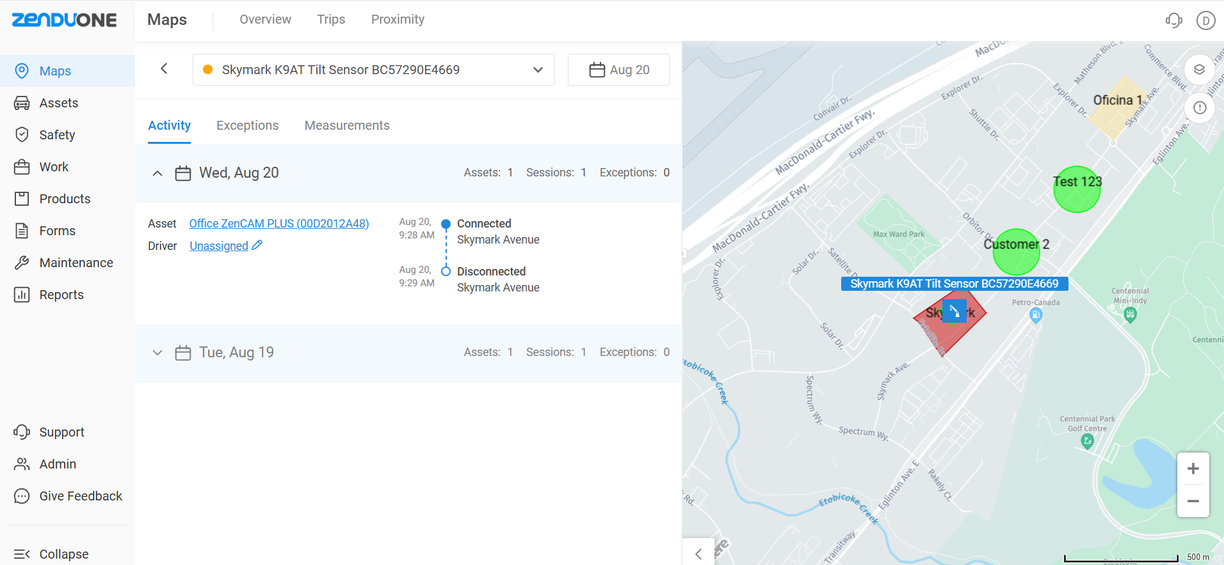Open Office ZenCAM PLUS asset link

pos(279,224)
